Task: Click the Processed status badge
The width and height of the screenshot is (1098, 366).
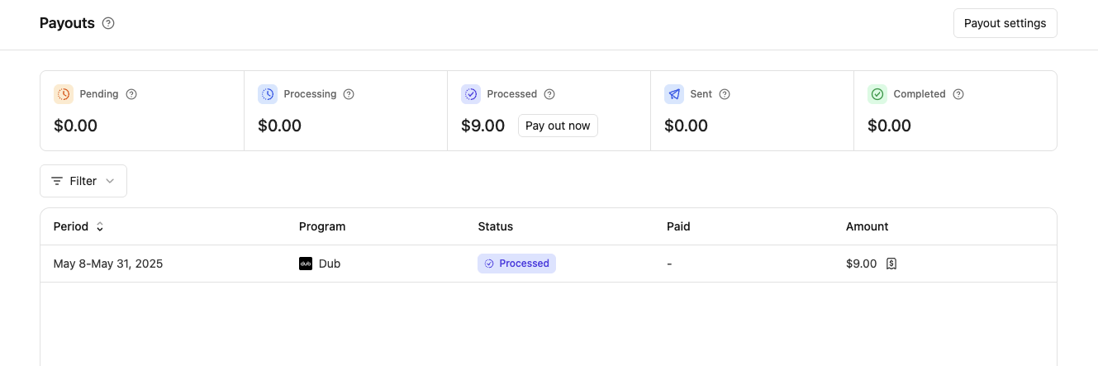Action: [516, 264]
